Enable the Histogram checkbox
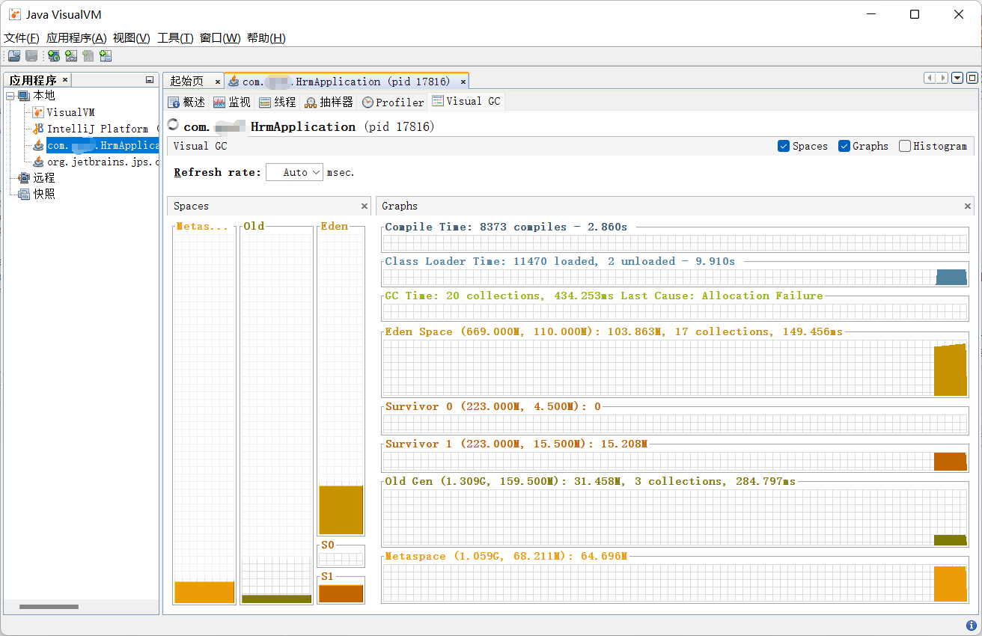 [905, 146]
